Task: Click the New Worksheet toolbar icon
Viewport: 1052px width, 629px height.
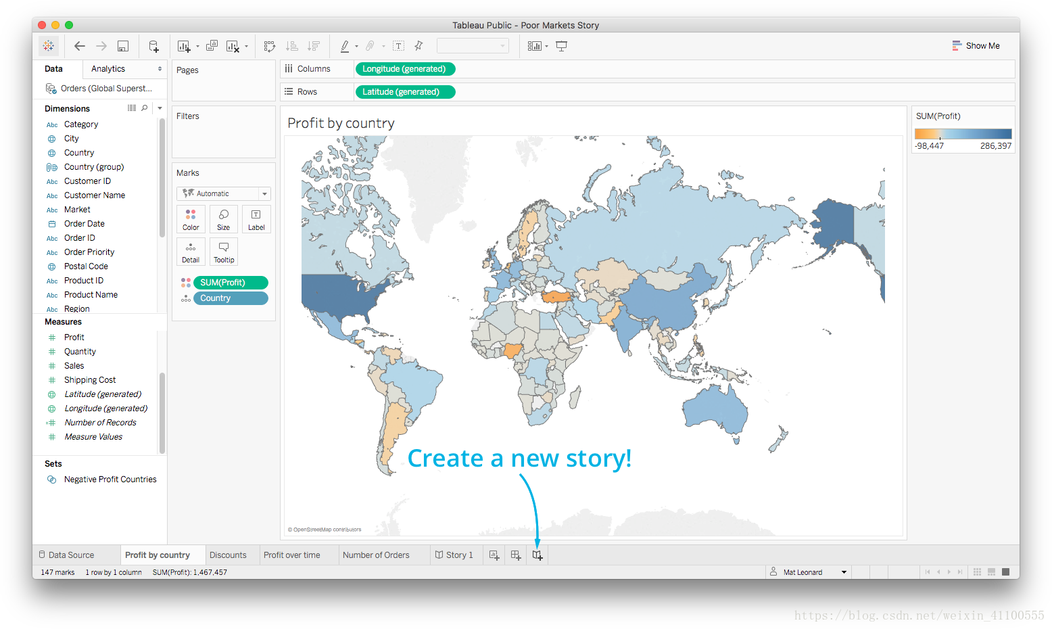Action: coord(184,46)
